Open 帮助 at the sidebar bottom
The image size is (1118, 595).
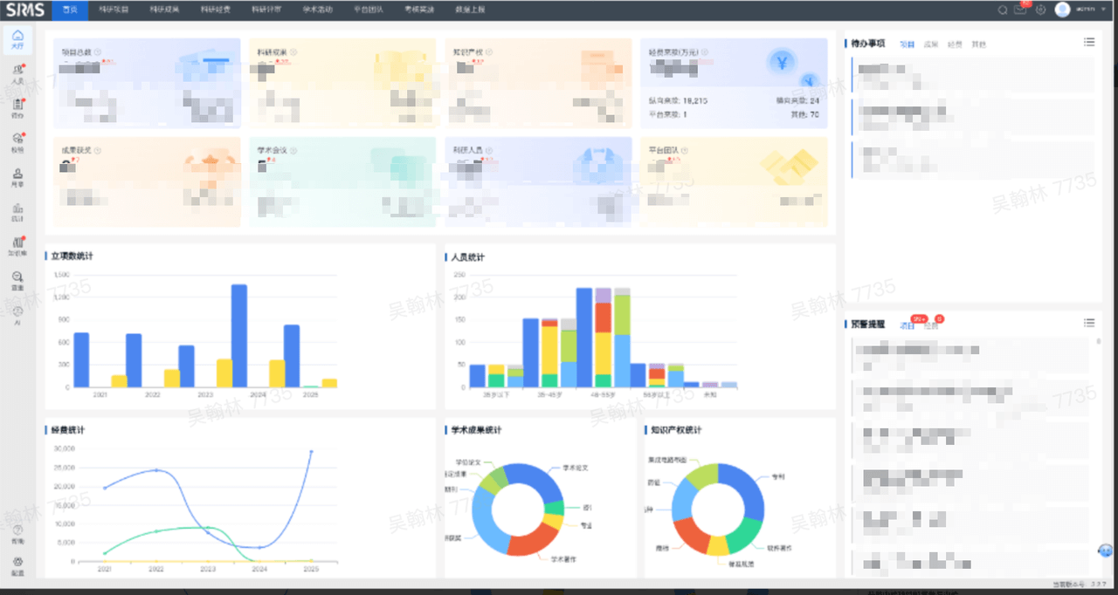coord(17,533)
